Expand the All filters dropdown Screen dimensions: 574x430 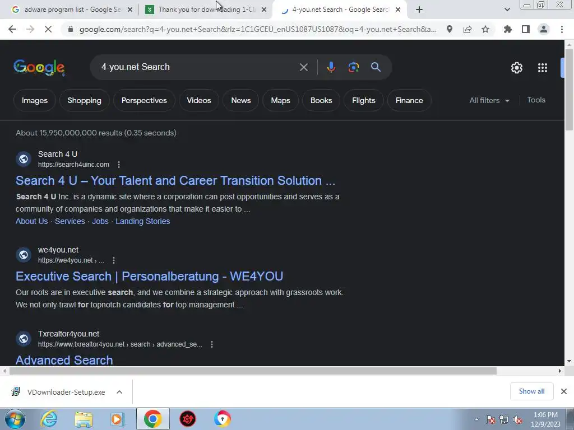[489, 100]
